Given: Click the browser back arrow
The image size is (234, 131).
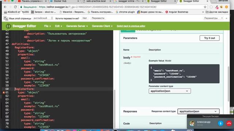Looking at the screenshot, I should click(5, 7).
